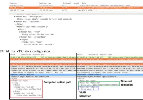
Task: Collapse Object directly under "test_network_1" key
Action: tap(18, 29)
